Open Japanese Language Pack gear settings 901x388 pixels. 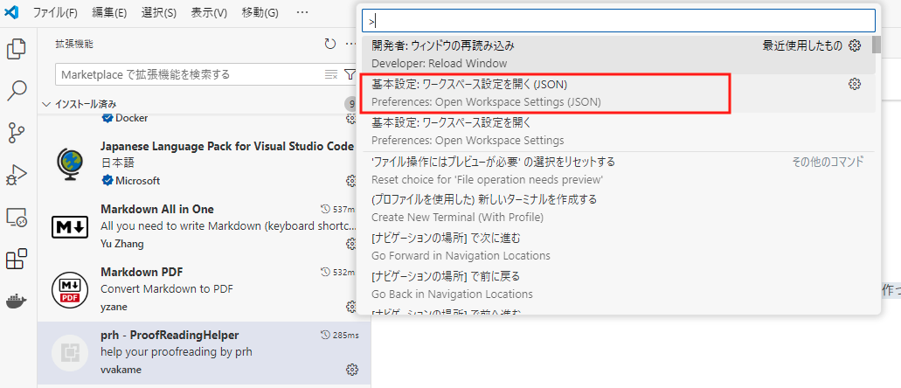coord(351,181)
